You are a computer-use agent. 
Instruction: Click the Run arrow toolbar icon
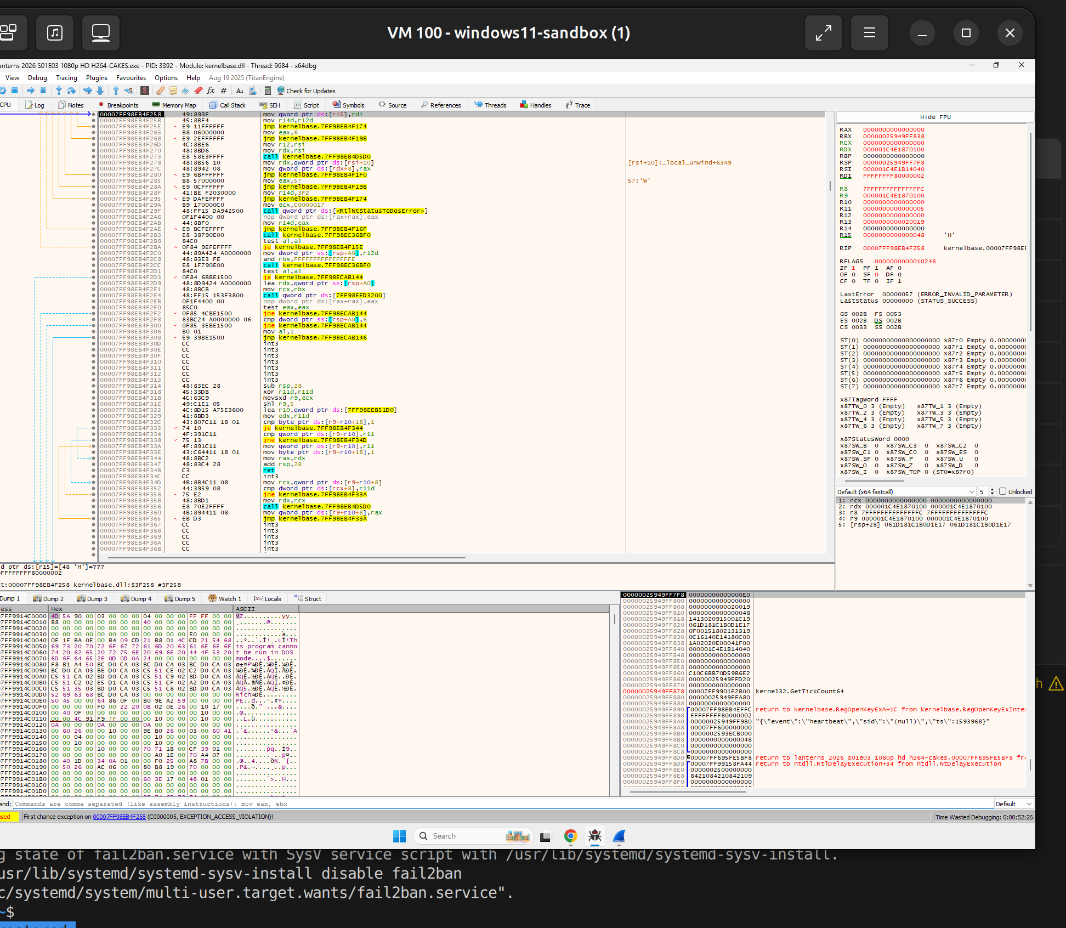point(31,90)
